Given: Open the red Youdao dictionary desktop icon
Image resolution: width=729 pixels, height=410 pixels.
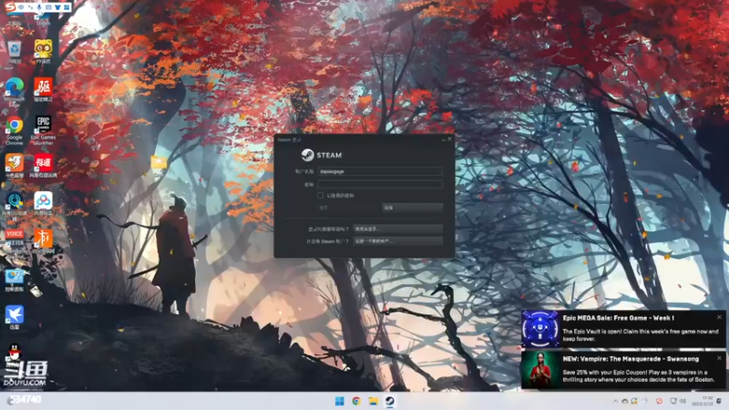Looking at the screenshot, I should pyautogui.click(x=43, y=166).
